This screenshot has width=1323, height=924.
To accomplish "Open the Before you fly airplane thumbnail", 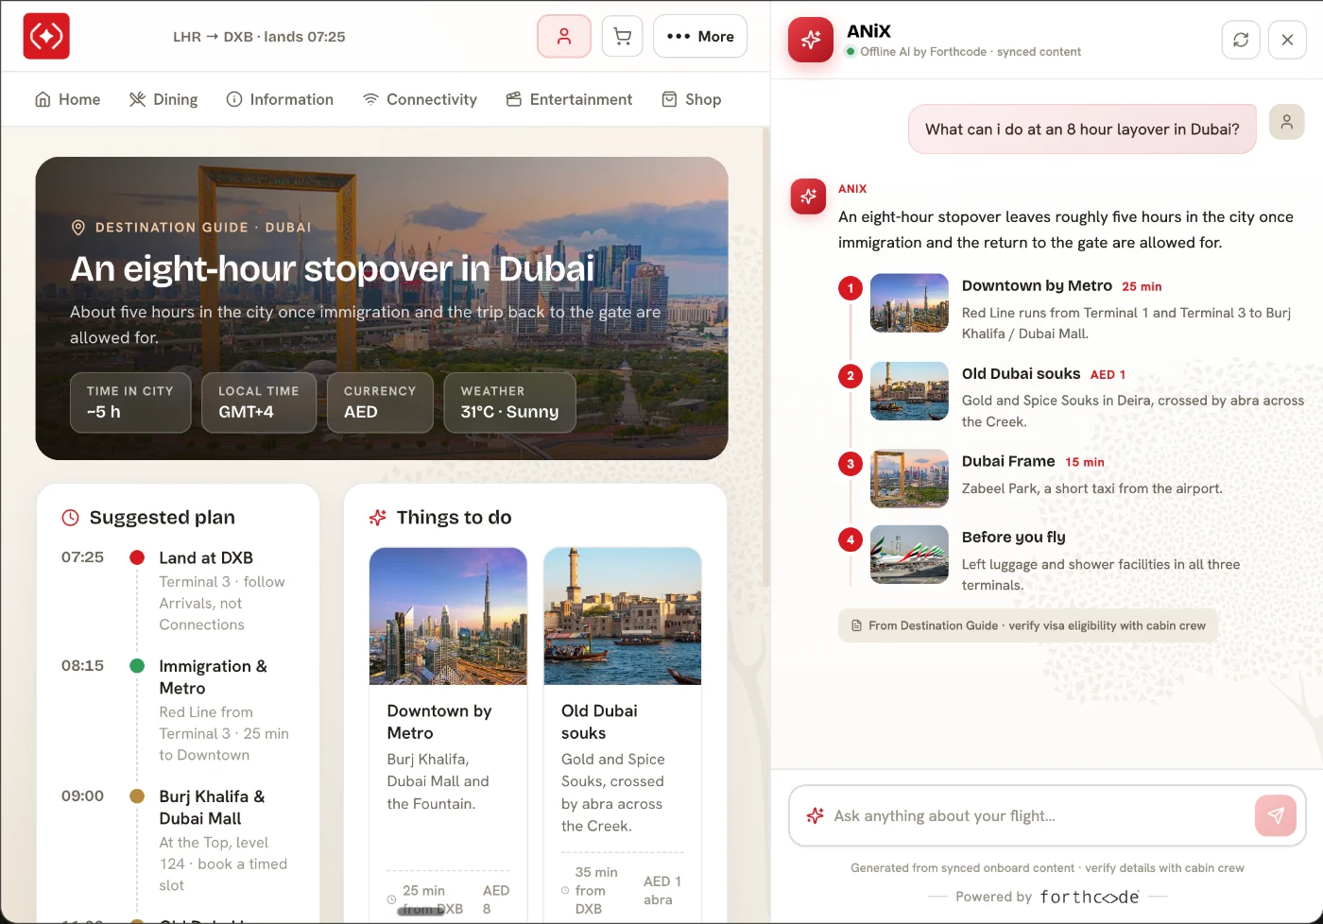I will [x=909, y=555].
